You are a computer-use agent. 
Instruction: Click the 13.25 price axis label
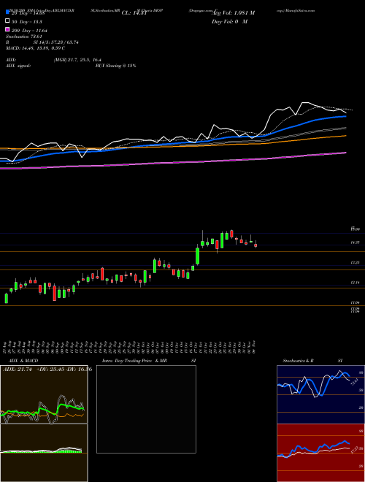coord(356,262)
